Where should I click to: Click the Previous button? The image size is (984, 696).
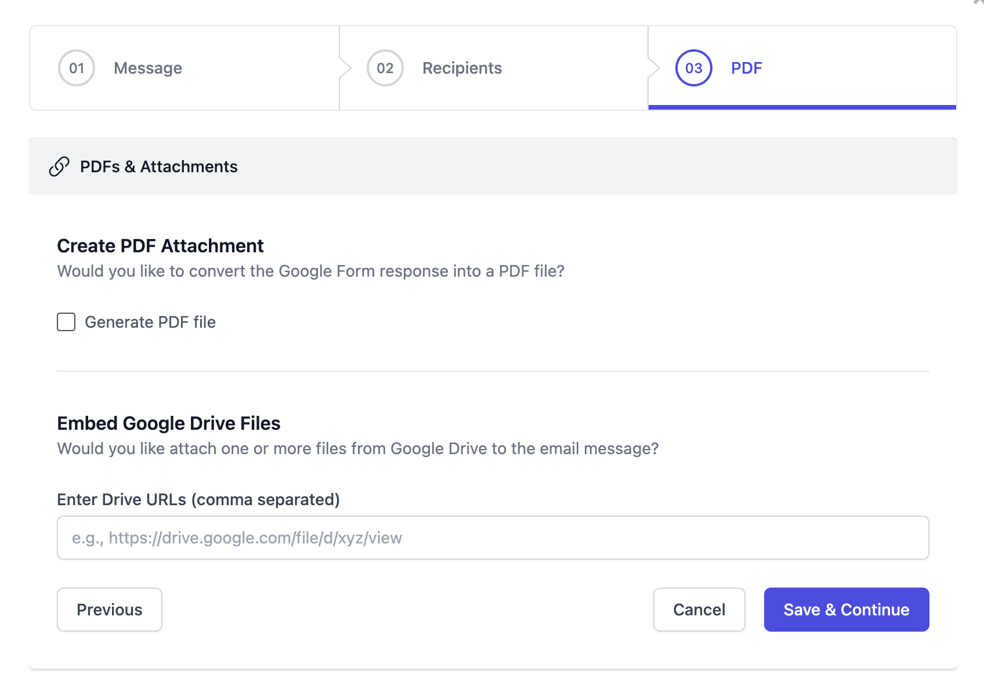click(109, 610)
